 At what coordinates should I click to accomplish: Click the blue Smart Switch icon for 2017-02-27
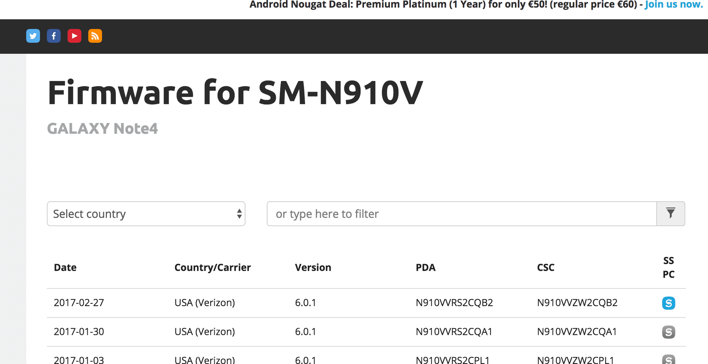[x=669, y=303]
